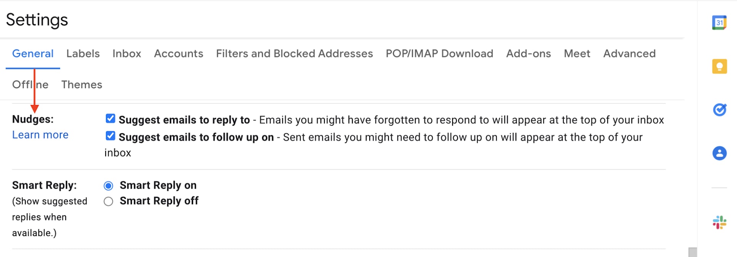Open Google Calendar side panel icon
Image resolution: width=737 pixels, height=257 pixels.
pos(719,23)
